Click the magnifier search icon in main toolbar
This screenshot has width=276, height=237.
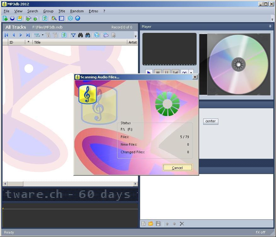pyautogui.click(x=54, y=18)
